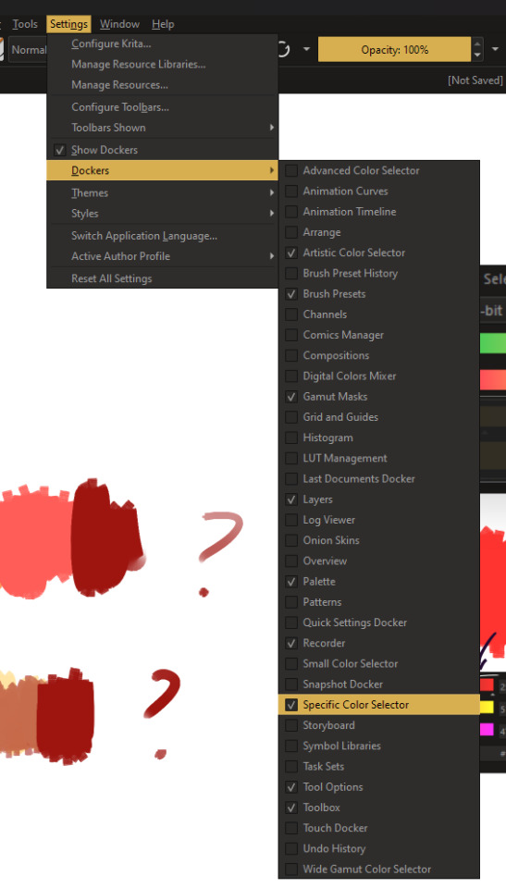
Task: Hide the Layers docker
Action: tap(378, 499)
